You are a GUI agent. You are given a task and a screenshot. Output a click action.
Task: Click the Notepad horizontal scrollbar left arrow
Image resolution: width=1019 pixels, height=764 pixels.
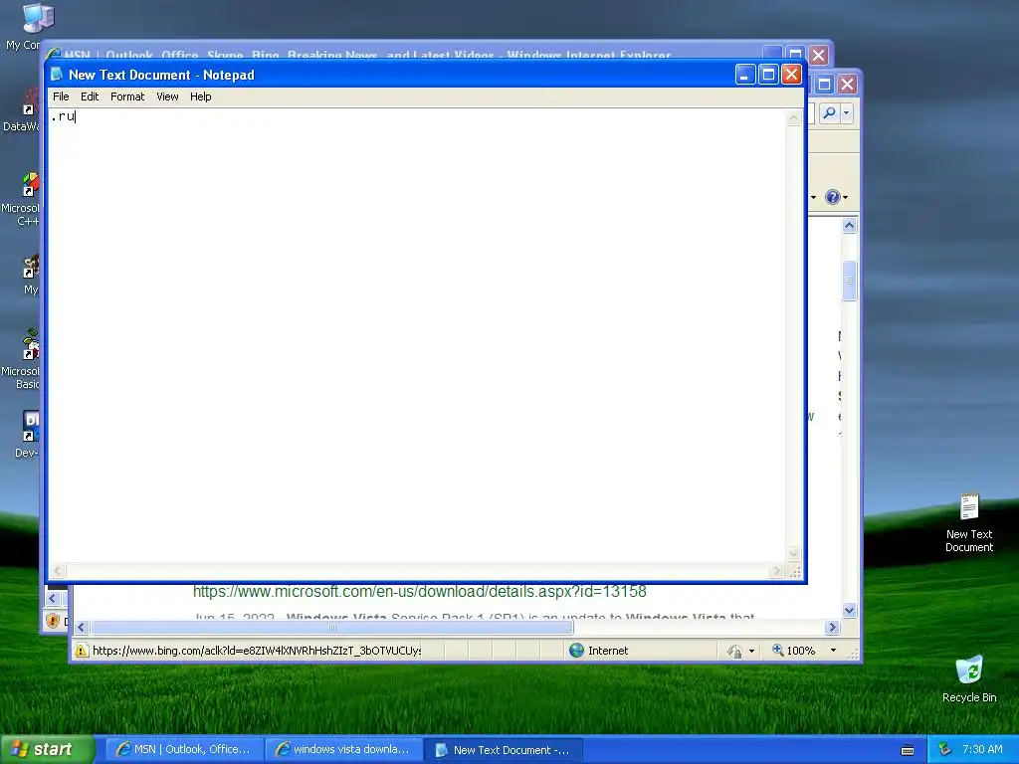[x=57, y=571]
